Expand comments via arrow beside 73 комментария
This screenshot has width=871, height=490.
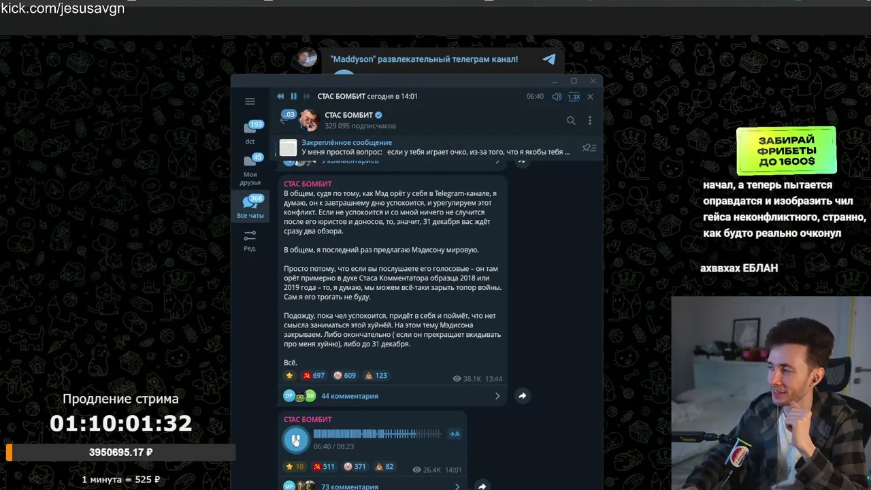457,487
